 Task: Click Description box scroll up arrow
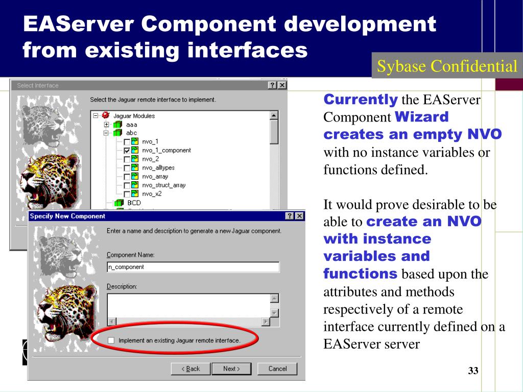click(274, 298)
